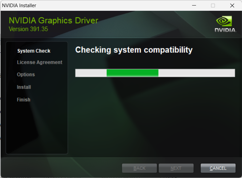
Task: Click the NVIDIA eye logo
Action: coord(225,22)
